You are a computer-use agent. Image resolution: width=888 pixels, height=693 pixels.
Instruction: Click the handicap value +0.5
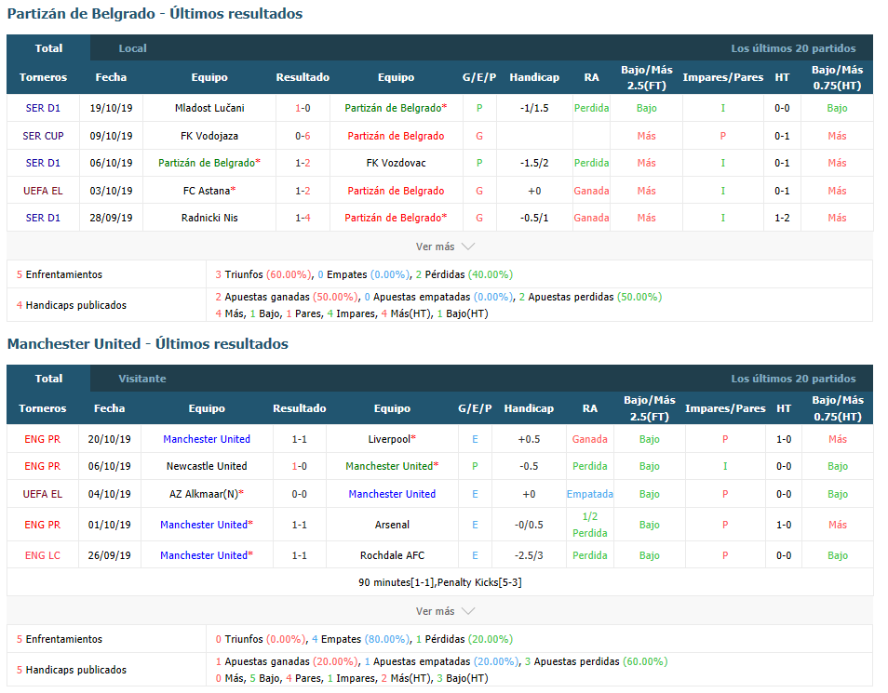coord(529,439)
